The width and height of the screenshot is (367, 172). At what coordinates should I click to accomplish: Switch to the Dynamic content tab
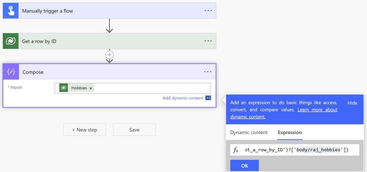pos(249,132)
